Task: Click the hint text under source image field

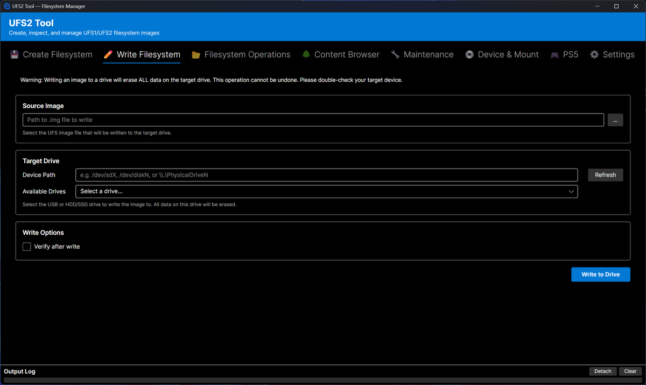Action: 97,132
